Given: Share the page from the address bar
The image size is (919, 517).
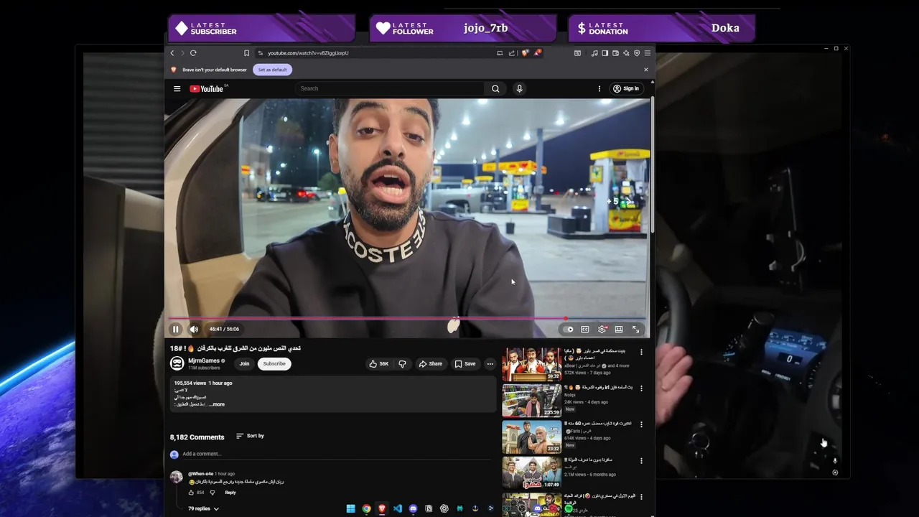Looking at the screenshot, I should click(x=512, y=53).
